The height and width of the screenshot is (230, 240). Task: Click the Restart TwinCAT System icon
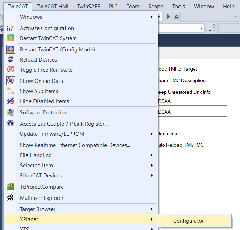coord(11,38)
